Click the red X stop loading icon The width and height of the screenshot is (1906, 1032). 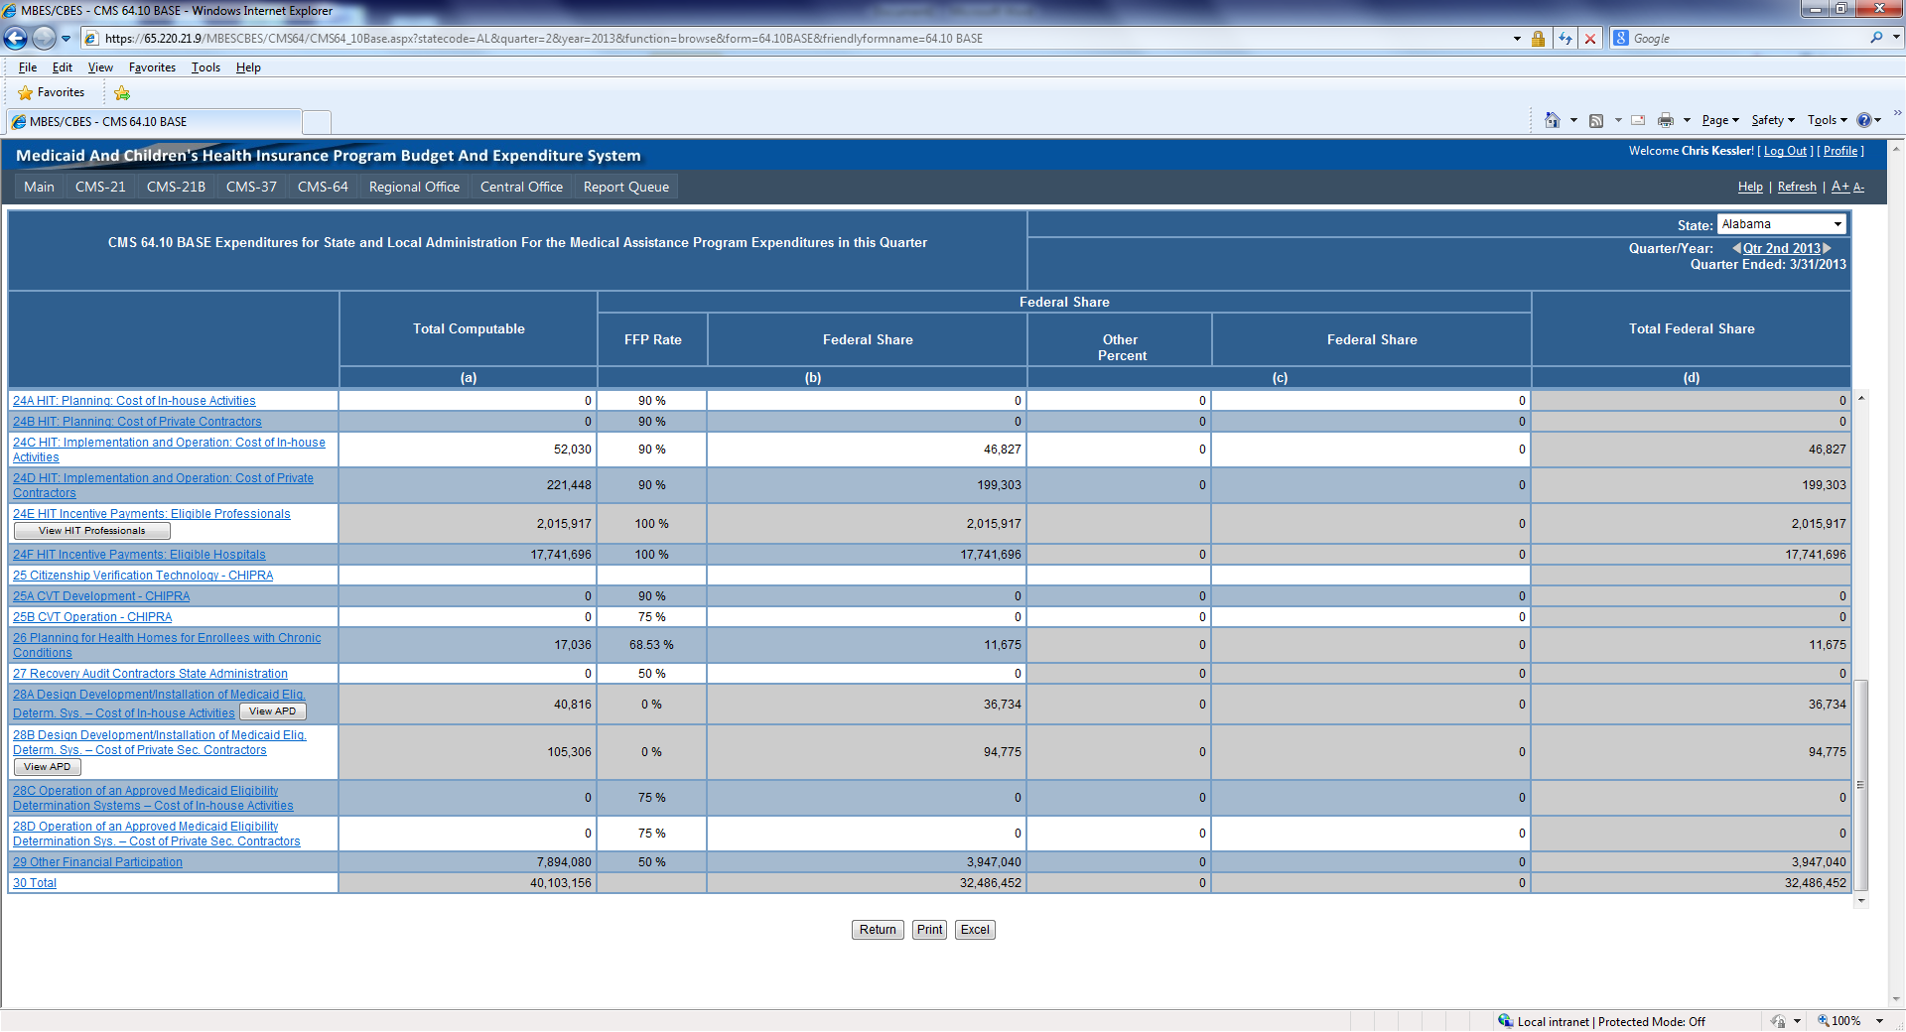coord(1590,39)
